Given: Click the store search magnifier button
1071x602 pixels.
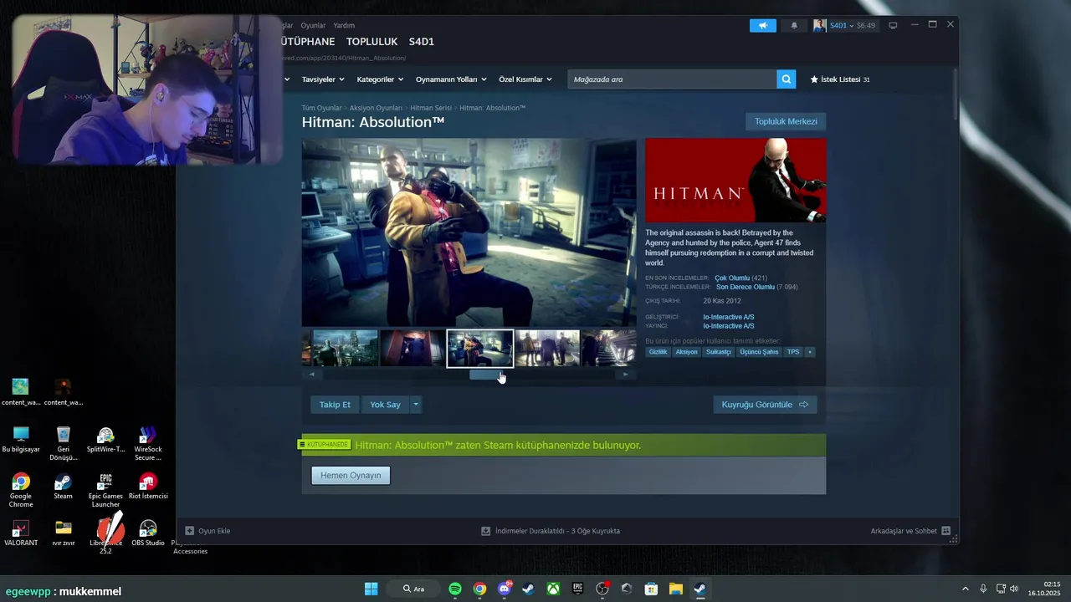Looking at the screenshot, I should pyautogui.click(x=787, y=79).
